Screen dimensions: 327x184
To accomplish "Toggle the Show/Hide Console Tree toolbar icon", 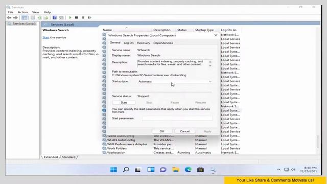I will click(x=25, y=18).
